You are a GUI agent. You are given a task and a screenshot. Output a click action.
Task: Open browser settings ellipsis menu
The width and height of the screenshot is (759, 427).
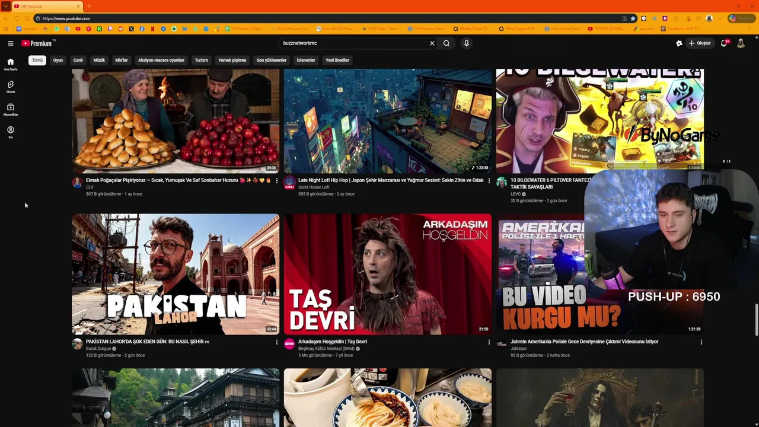click(720, 18)
